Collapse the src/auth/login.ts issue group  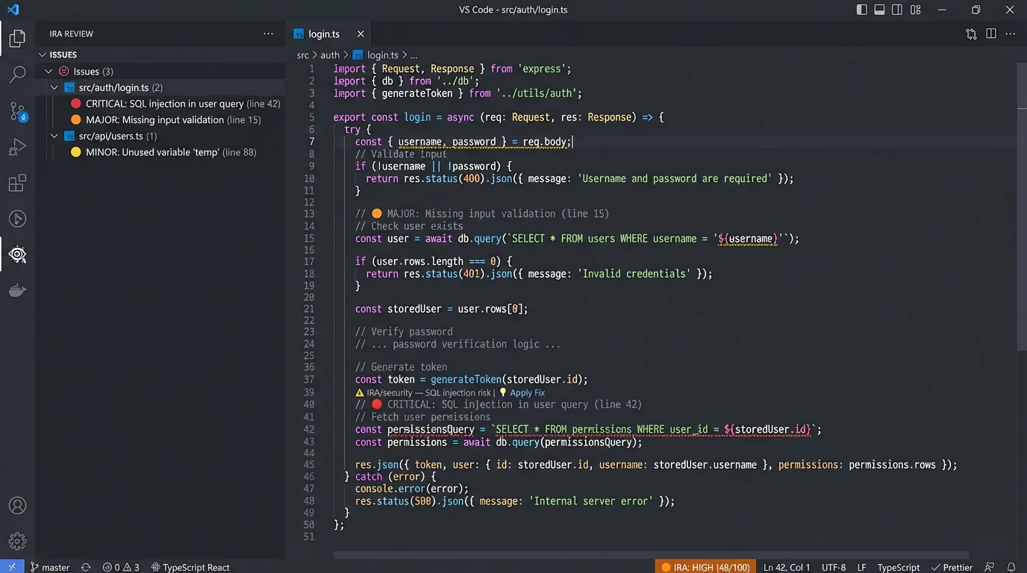[x=54, y=87]
